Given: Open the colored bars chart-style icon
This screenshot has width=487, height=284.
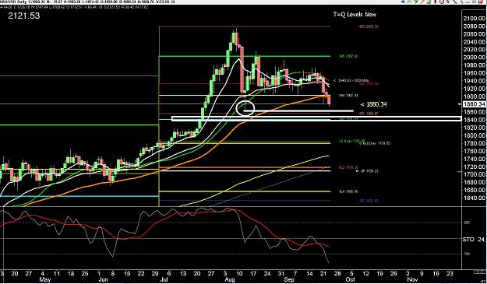Looking at the screenshot, I should pyautogui.click(x=429, y=2).
